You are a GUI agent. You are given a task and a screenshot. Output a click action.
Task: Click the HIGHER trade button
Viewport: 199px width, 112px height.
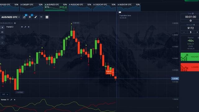190,57
